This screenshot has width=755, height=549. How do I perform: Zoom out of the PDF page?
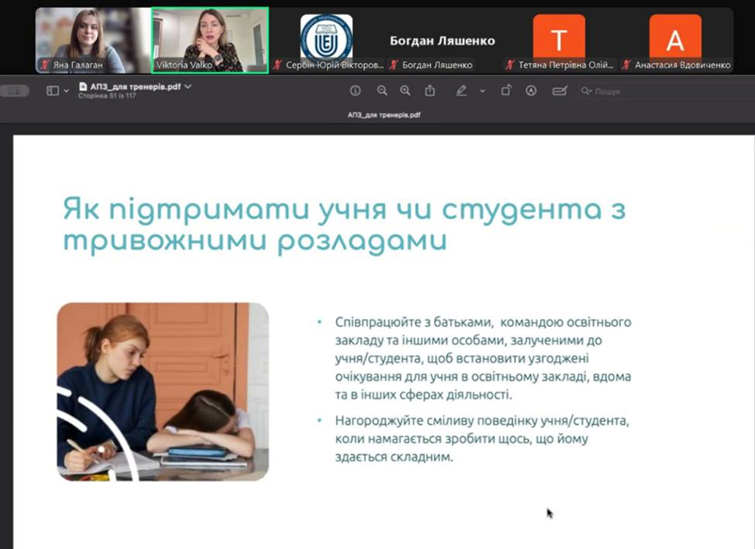(382, 91)
